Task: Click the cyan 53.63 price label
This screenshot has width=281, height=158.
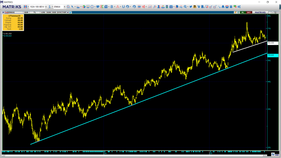Action: click(273, 55)
